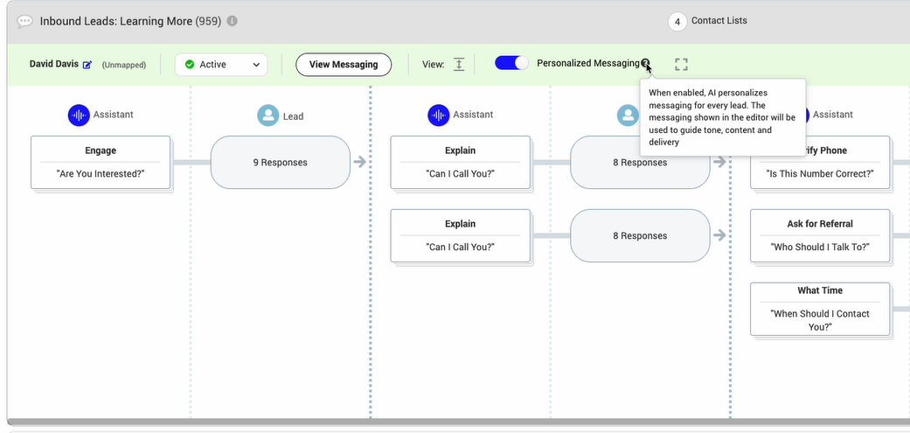Click the View Messaging button
Screen dimensions: 910x433
pos(344,65)
